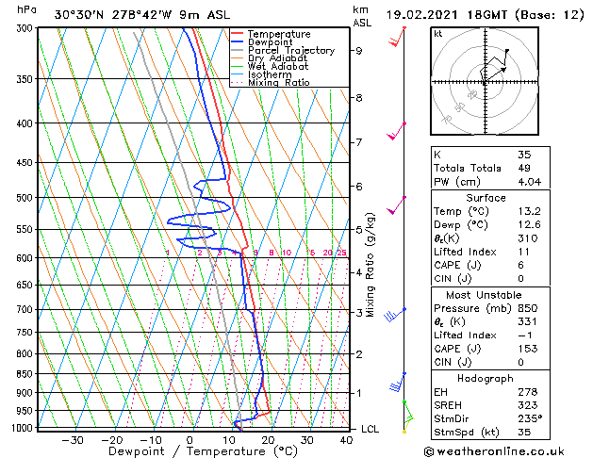Click the hodograph storm motion arrow tip
Image resolution: width=593 pixels, height=458 pixels.
coord(503,69)
